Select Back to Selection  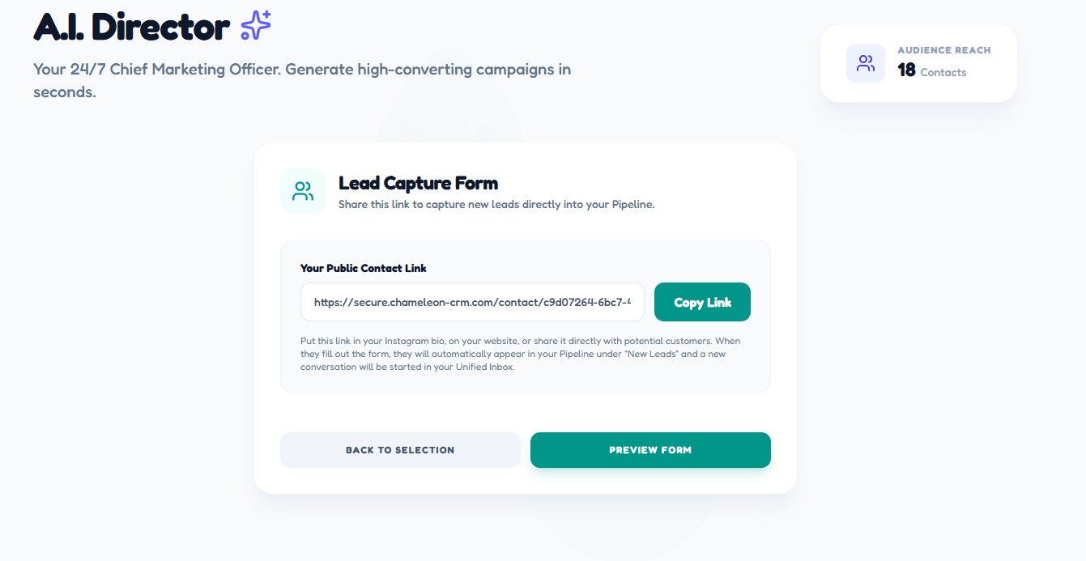click(399, 450)
